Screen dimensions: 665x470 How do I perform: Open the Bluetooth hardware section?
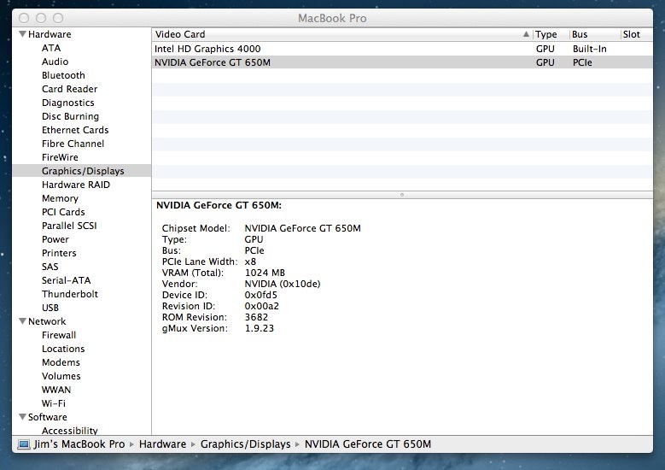63,75
